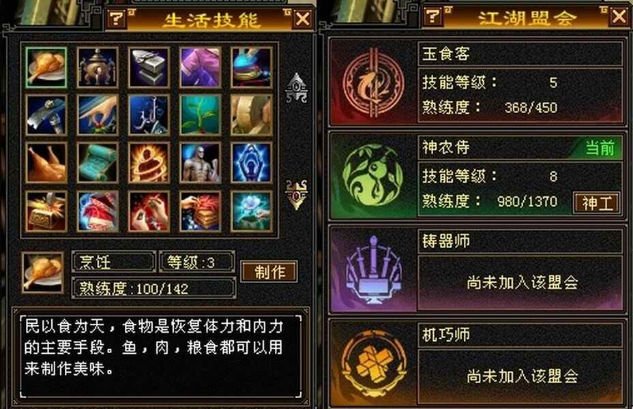Screen dimensions: 633x409
Task: Click the 制作 craft button
Action: tap(269, 271)
